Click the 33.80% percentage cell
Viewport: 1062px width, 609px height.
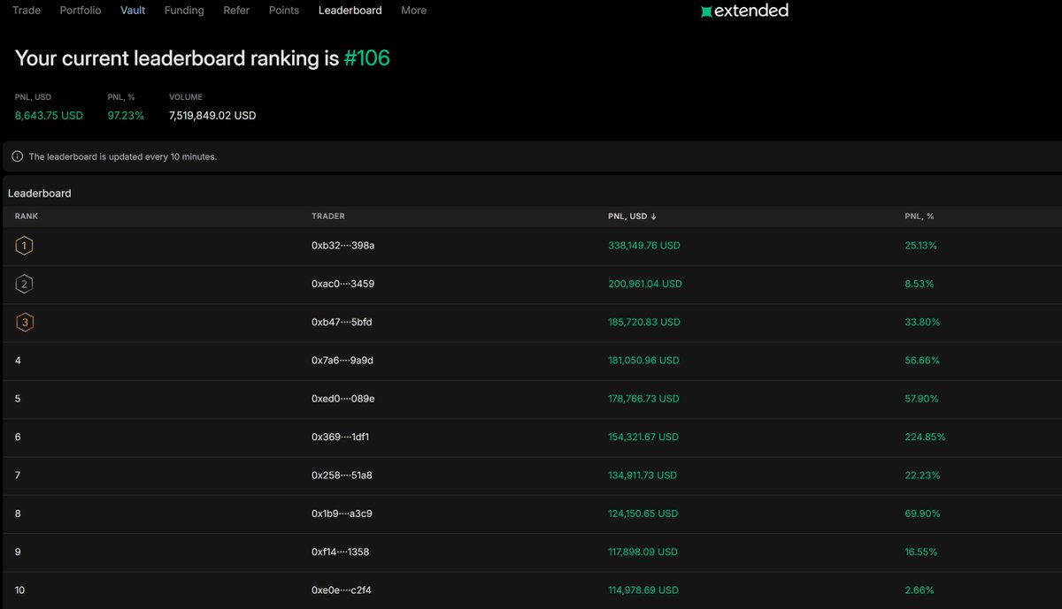pos(922,322)
